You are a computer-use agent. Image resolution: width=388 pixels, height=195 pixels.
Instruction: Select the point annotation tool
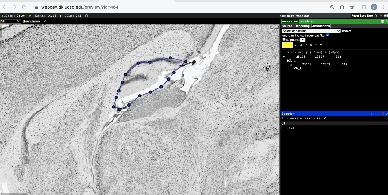pos(296,45)
